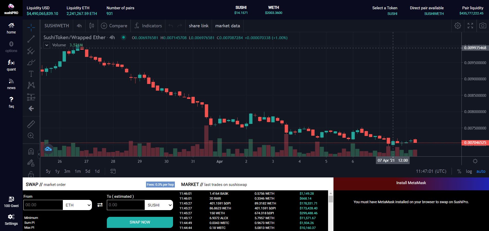Open the measure ruler tool
The image size is (489, 231).
(x=31, y=124)
